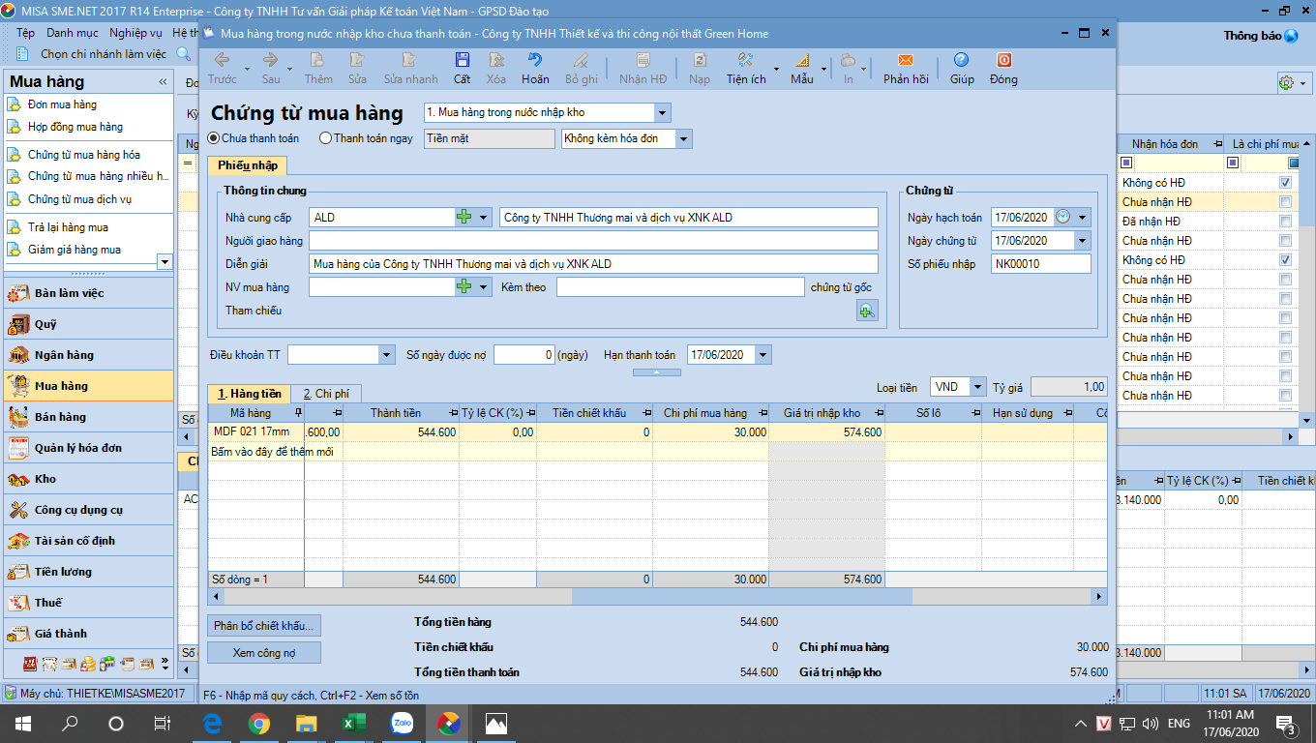This screenshot has width=1316, height=743.
Task: Open Tiện ích utilities toolbar icon
Action: (x=745, y=61)
